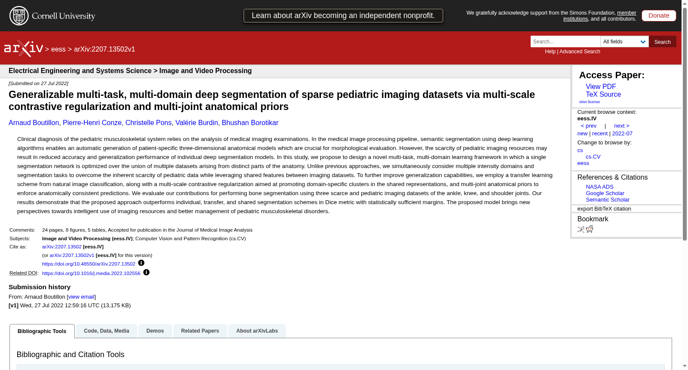
Task: Open the new listings link
Action: pyautogui.click(x=582, y=134)
